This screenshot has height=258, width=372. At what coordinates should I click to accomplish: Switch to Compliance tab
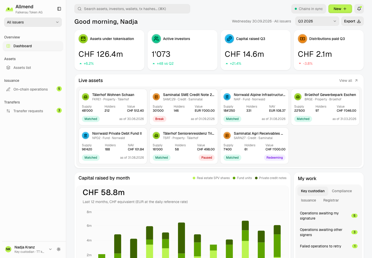(342, 191)
